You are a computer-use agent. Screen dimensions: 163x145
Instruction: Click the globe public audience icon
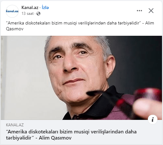tap(38, 14)
